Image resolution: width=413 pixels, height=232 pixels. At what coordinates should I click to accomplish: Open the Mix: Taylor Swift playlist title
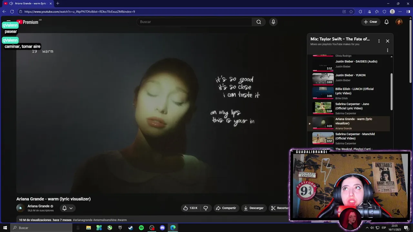(x=340, y=39)
